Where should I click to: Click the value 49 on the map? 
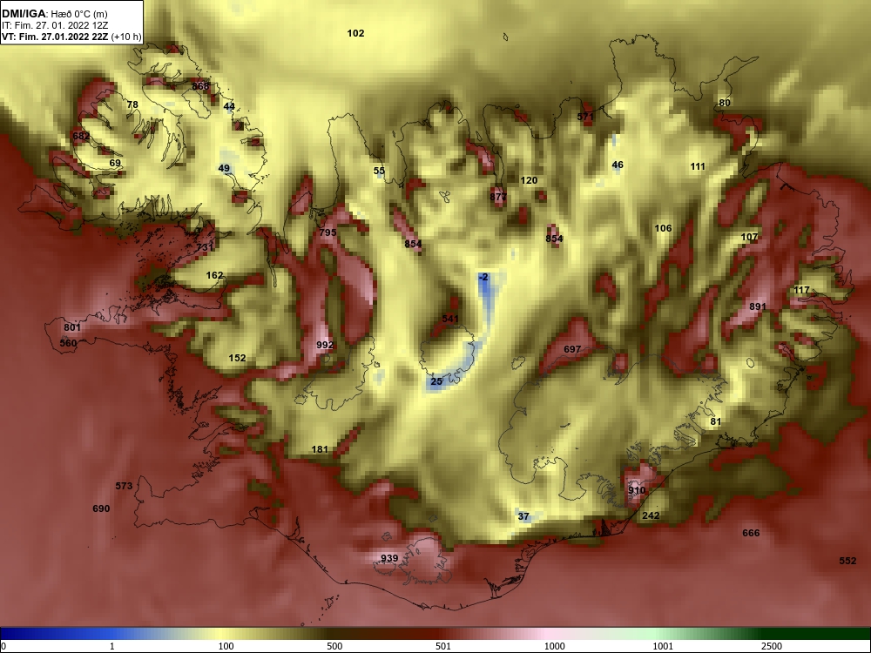pyautogui.click(x=224, y=168)
